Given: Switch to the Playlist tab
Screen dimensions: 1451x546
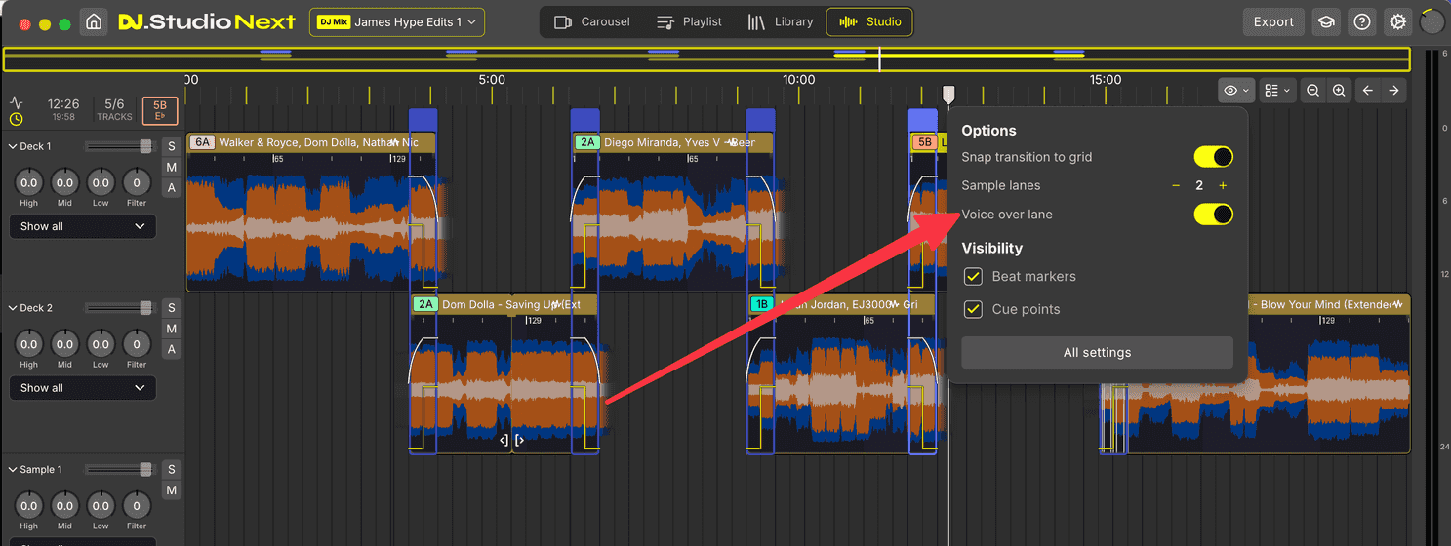Looking at the screenshot, I should (x=688, y=22).
